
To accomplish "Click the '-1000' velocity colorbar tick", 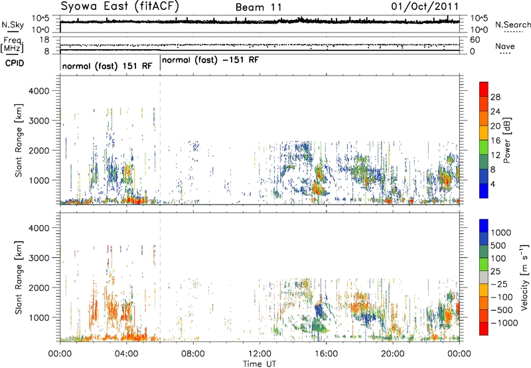I will 504,323.
